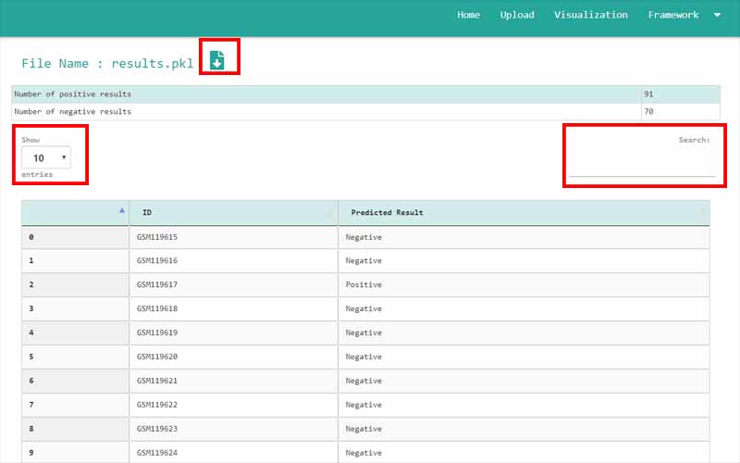Click index cell 4 in table
Viewport: 740px width, 463px height.
[x=31, y=332]
